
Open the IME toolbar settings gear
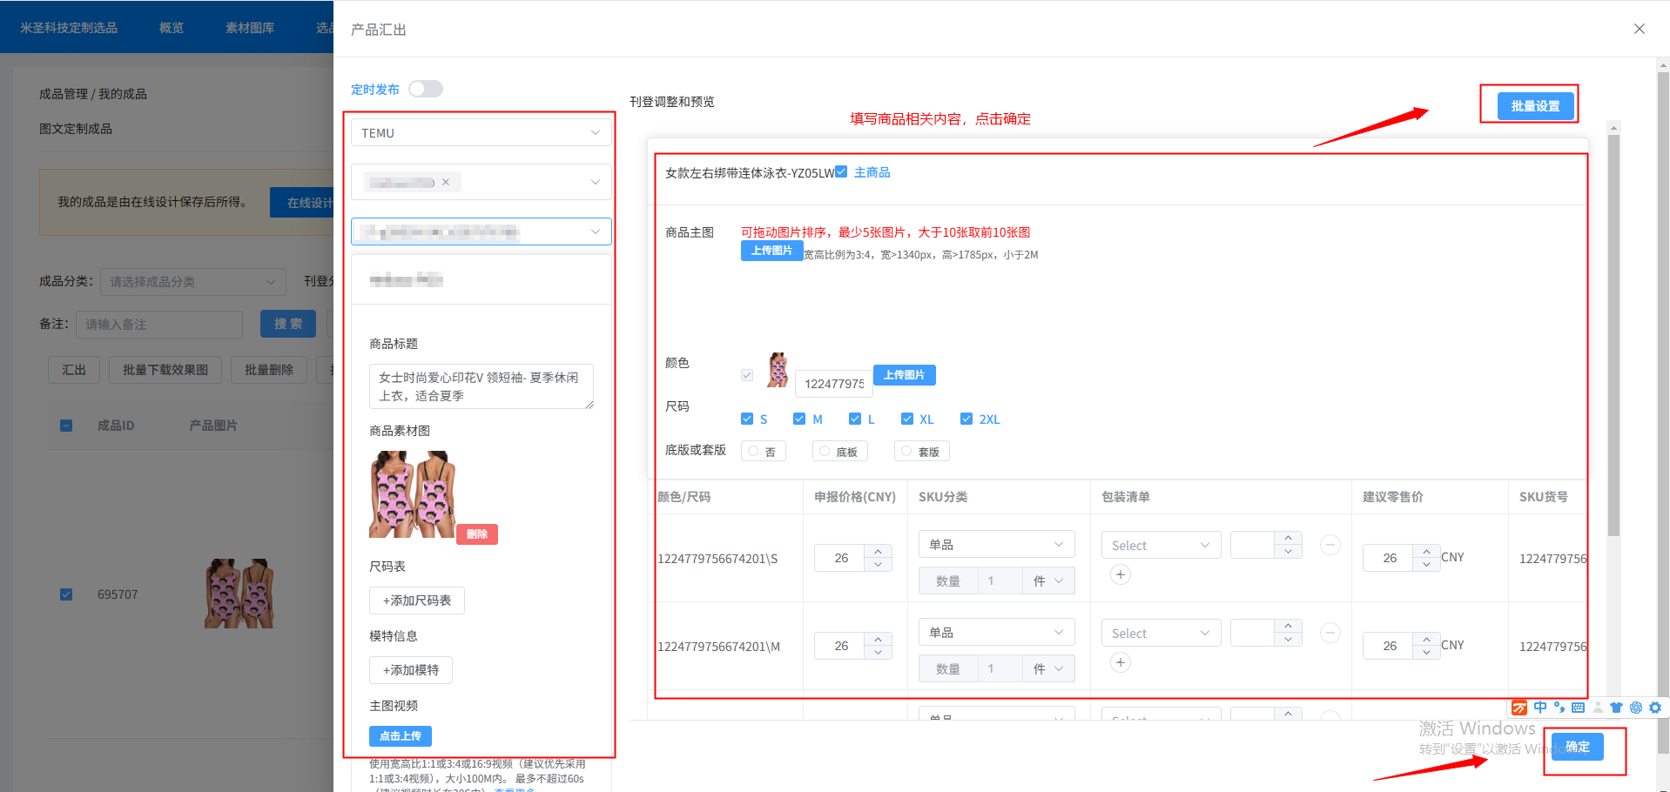tap(1654, 708)
